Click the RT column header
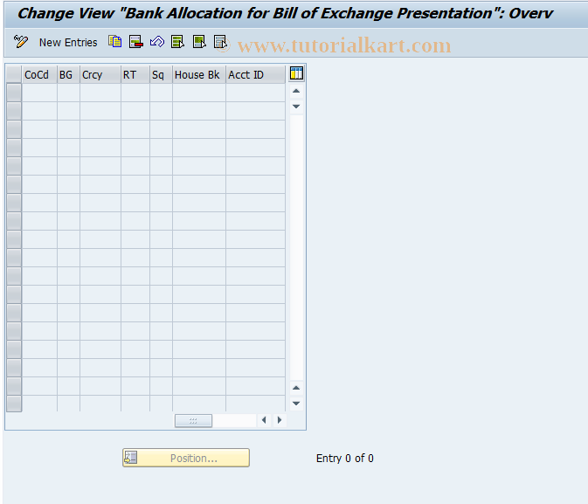This screenshot has width=588, height=504. [x=135, y=74]
